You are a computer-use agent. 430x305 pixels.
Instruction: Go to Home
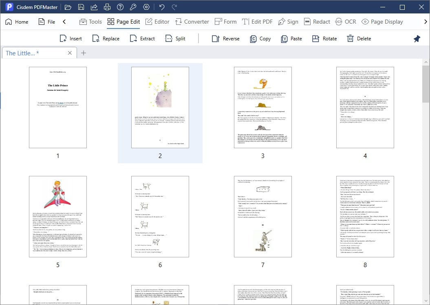[17, 22]
